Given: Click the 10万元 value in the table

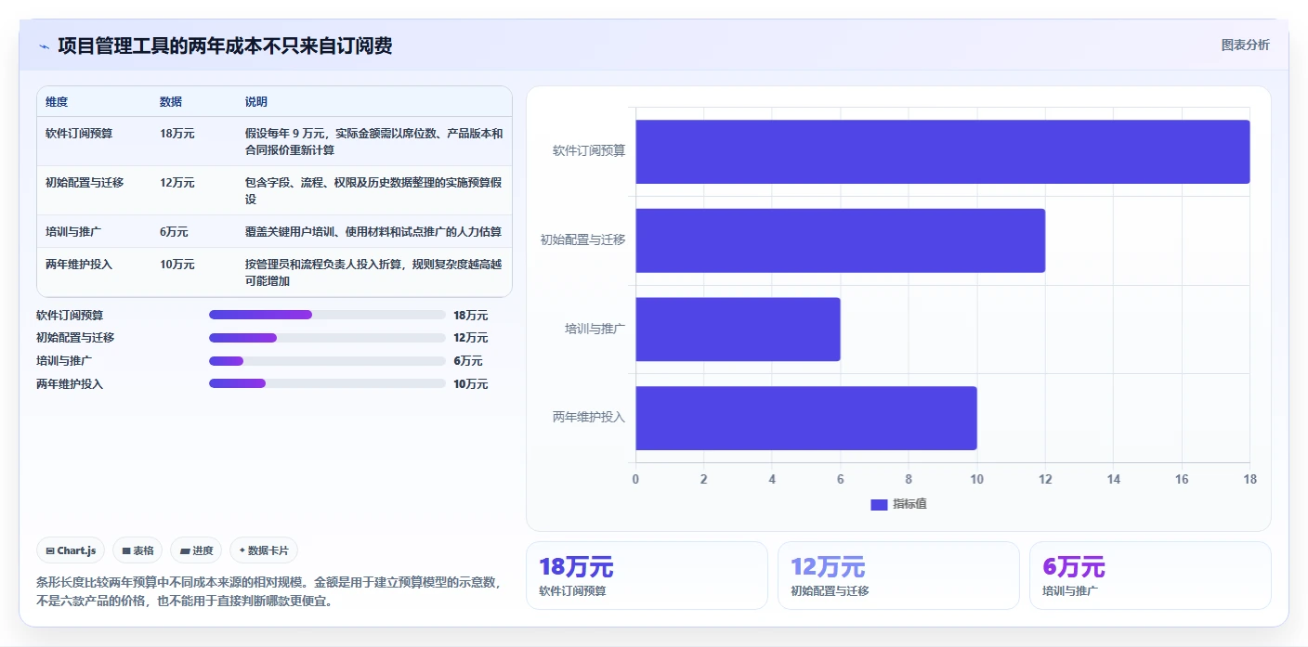Looking at the screenshot, I should click(x=177, y=264).
